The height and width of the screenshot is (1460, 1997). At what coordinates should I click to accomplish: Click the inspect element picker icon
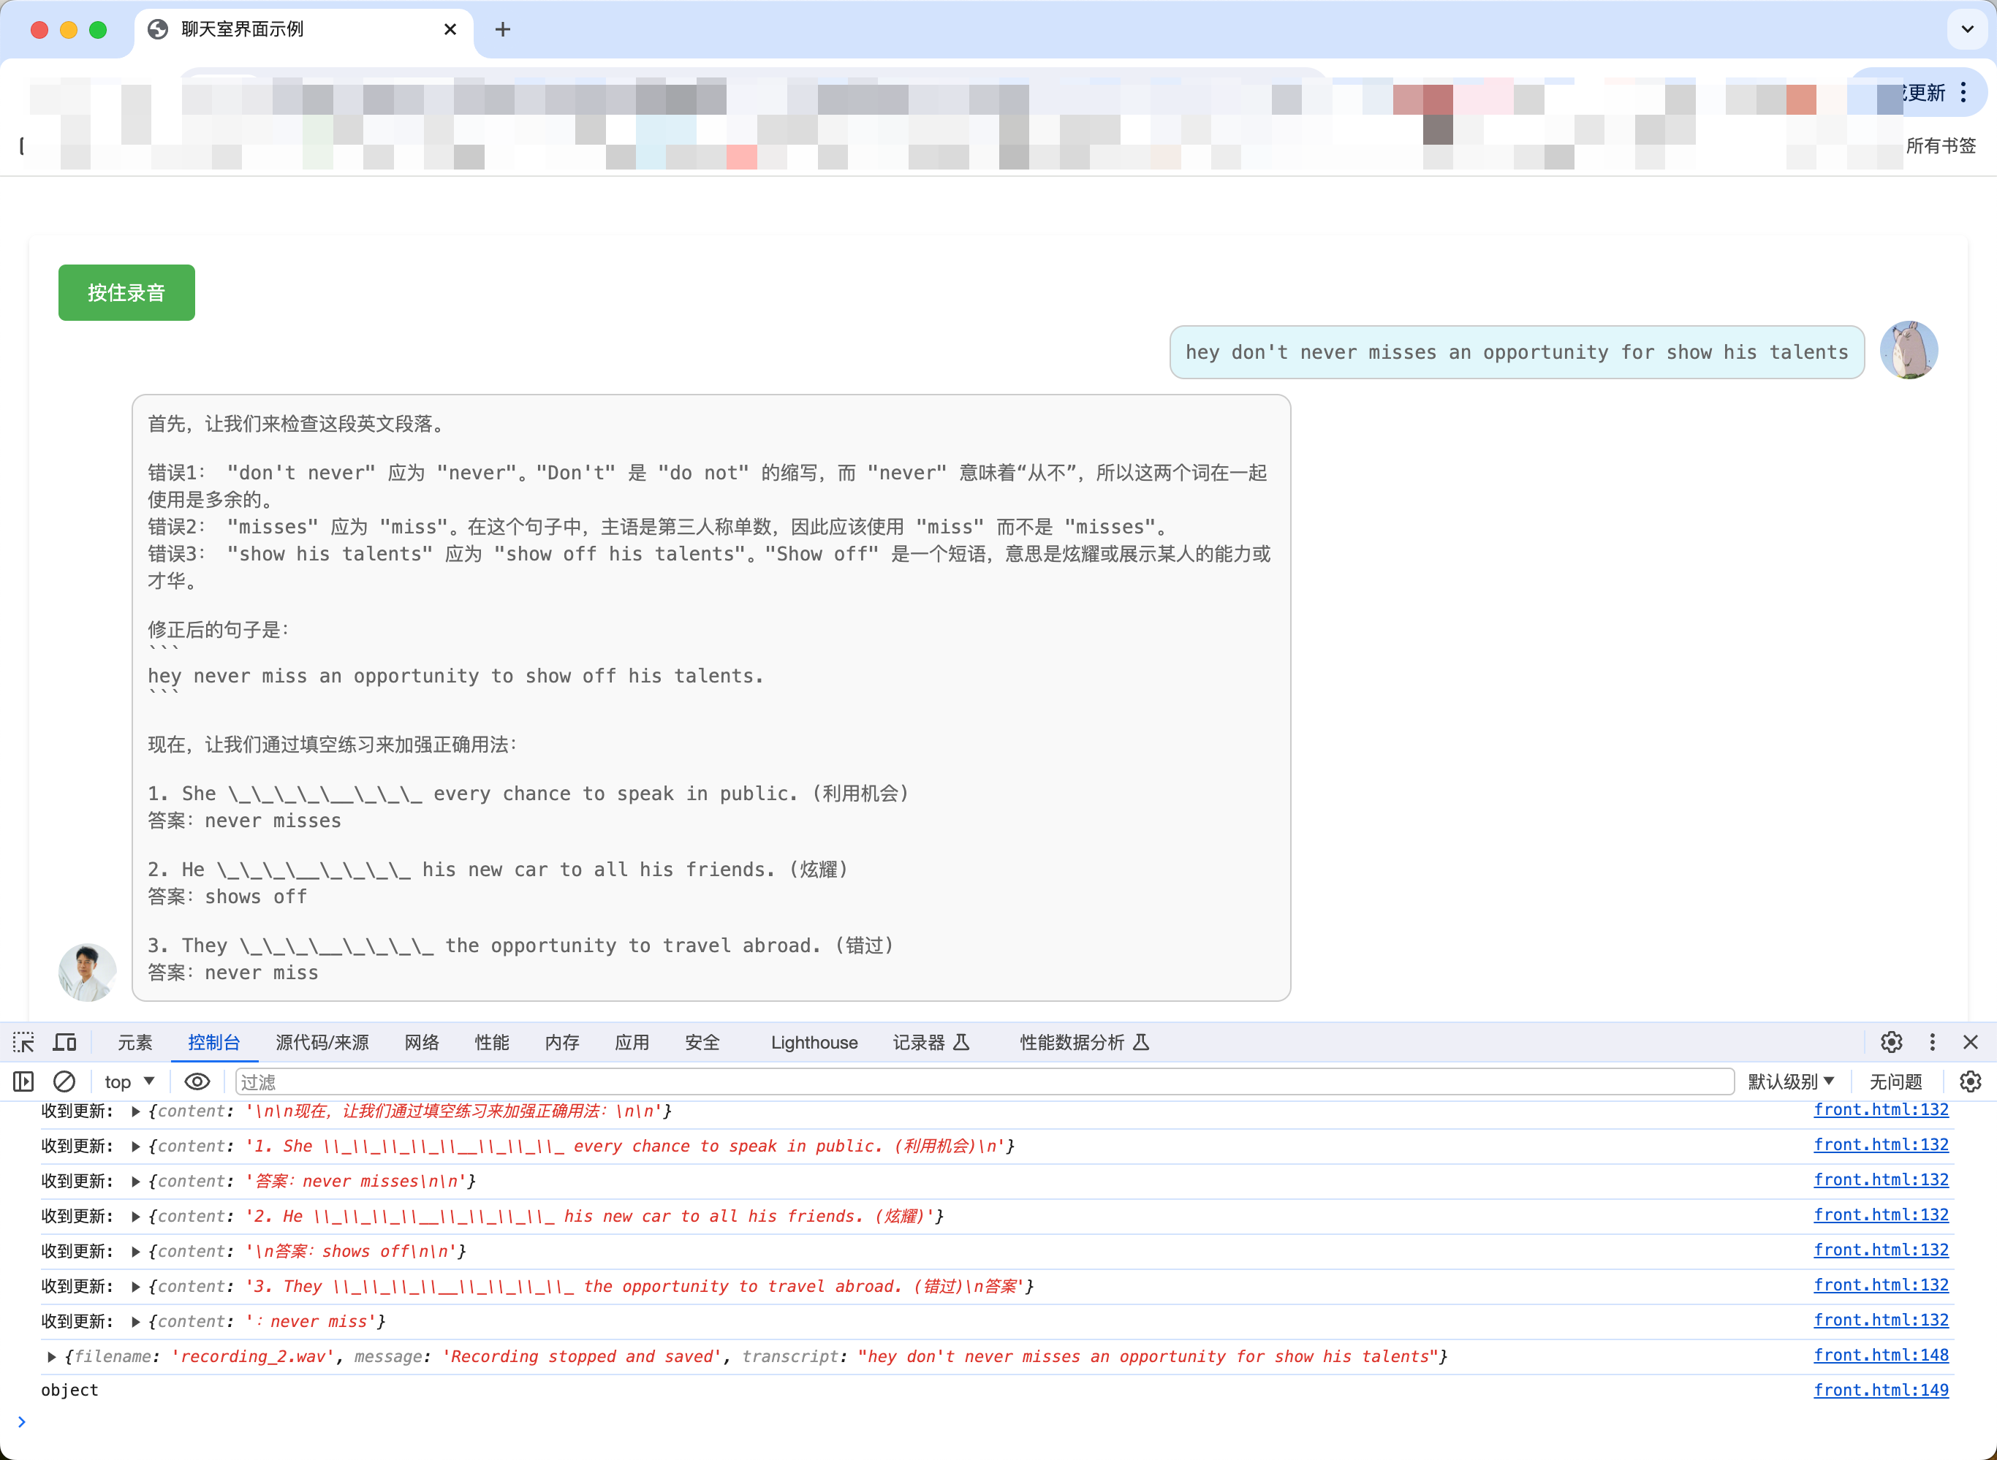(24, 1042)
